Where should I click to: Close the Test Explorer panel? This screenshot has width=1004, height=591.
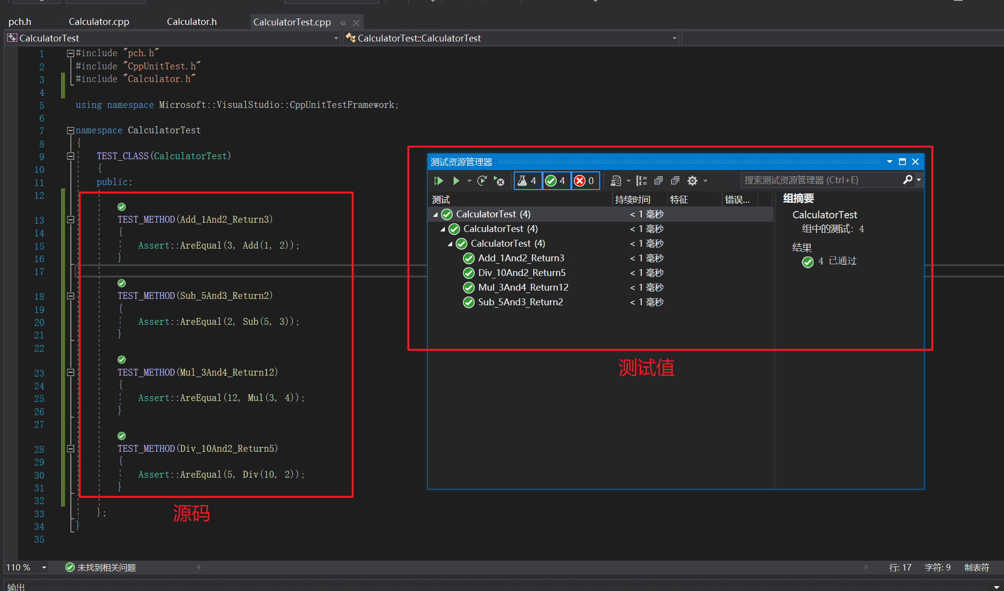click(916, 162)
